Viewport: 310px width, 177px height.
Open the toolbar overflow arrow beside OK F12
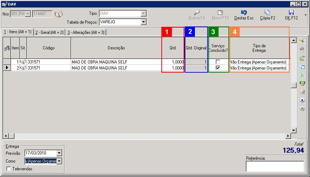(306, 15)
